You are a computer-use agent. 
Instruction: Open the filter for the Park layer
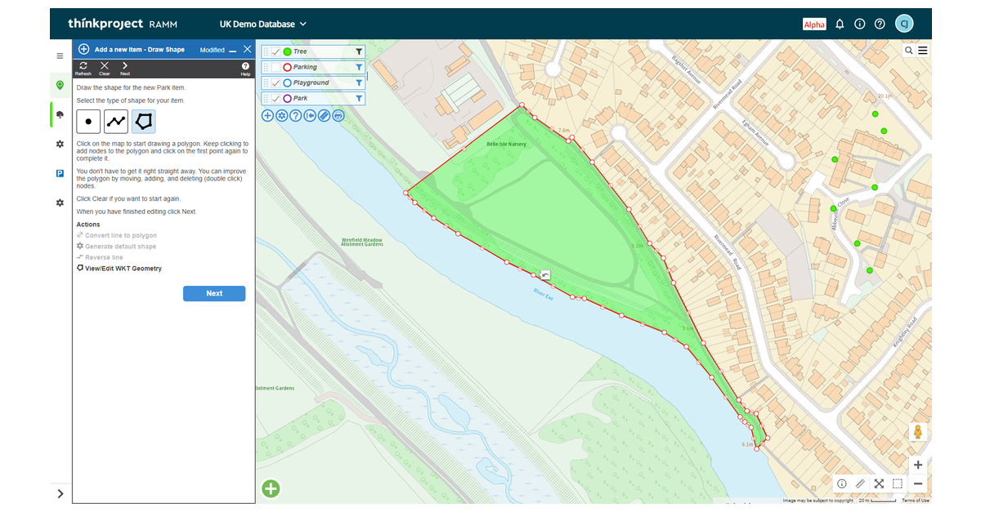coord(359,98)
